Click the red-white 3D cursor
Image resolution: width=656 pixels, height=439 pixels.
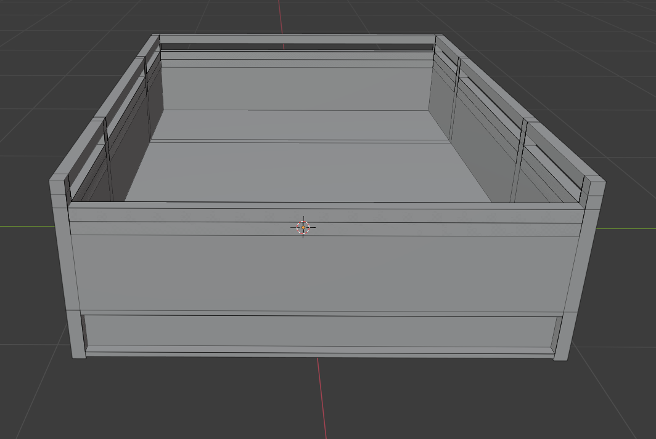[x=303, y=228]
